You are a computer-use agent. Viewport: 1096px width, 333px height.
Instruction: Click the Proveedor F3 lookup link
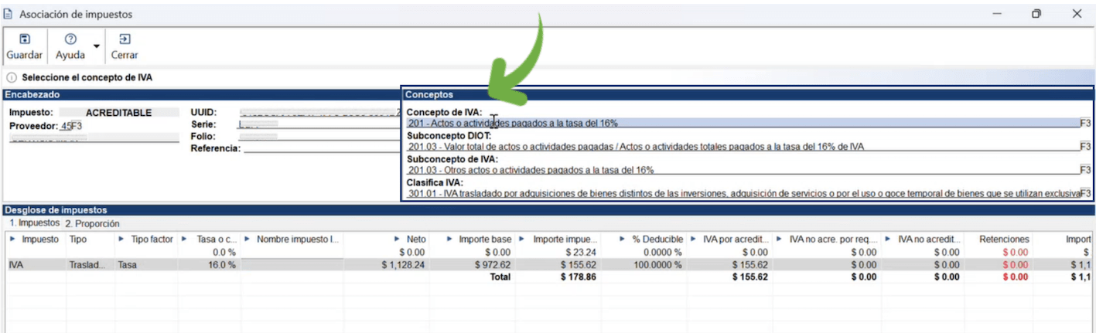click(77, 126)
